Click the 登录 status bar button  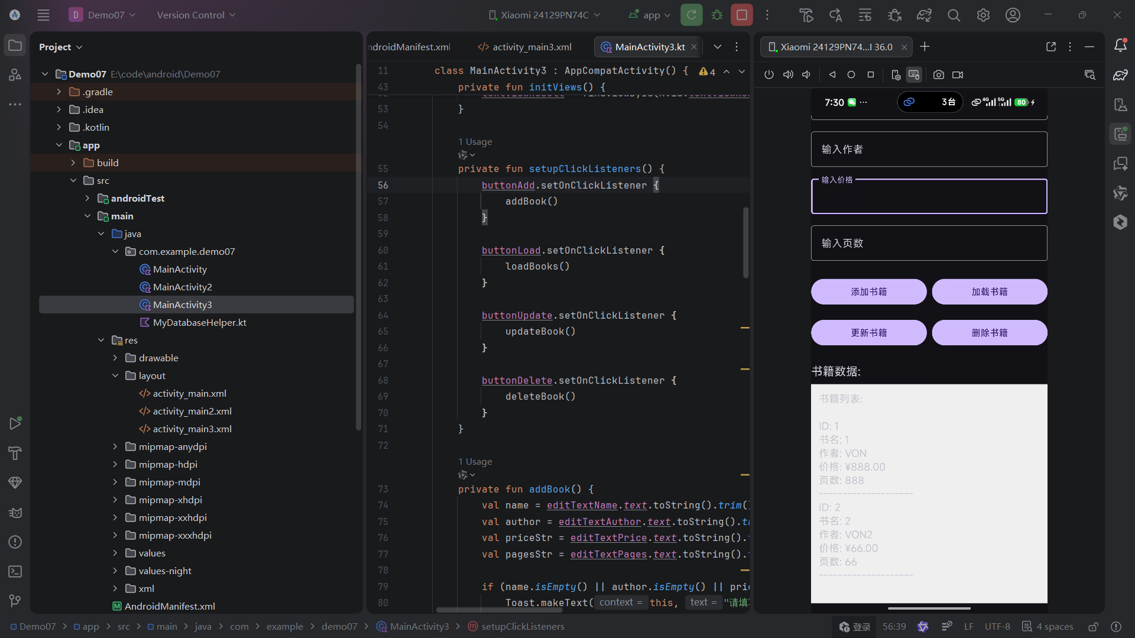(855, 627)
